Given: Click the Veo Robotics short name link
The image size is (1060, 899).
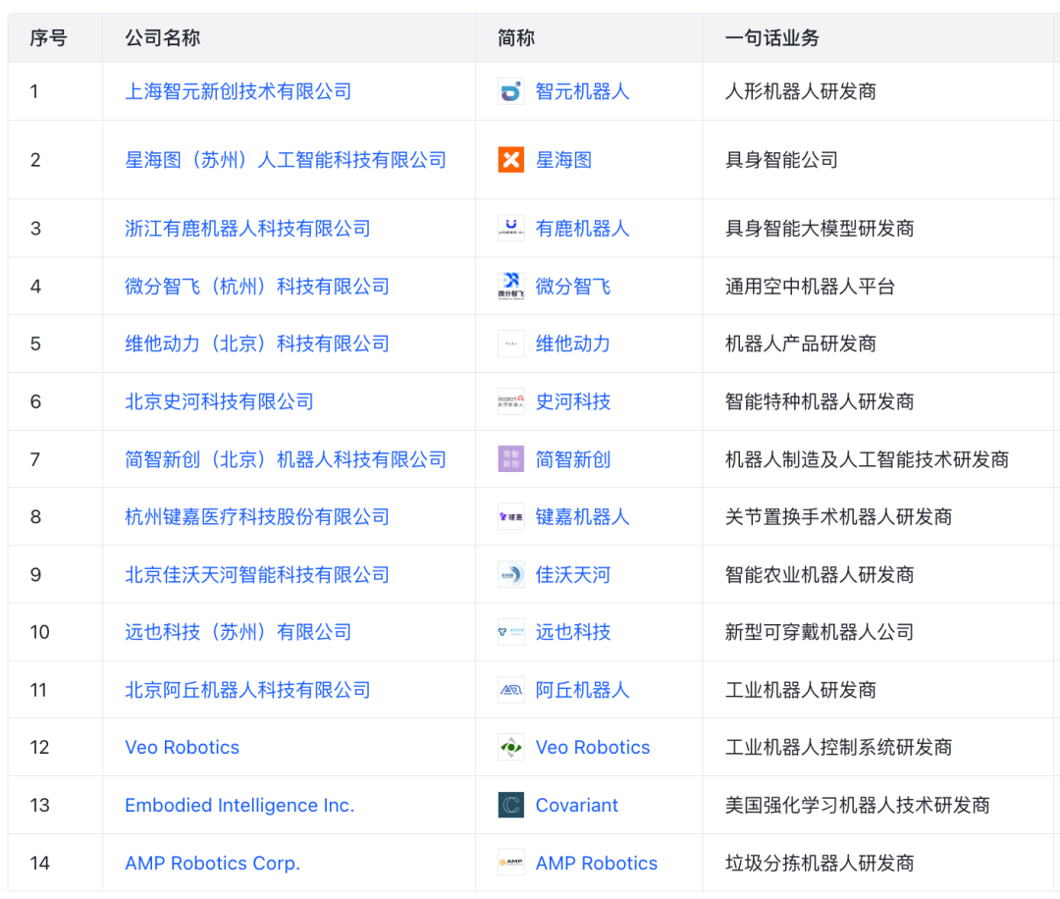Looking at the screenshot, I should pos(592,747).
